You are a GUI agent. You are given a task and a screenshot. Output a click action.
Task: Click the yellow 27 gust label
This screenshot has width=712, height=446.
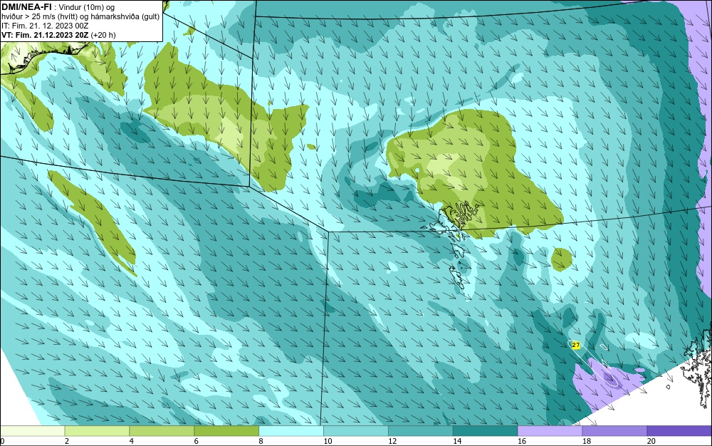point(575,345)
